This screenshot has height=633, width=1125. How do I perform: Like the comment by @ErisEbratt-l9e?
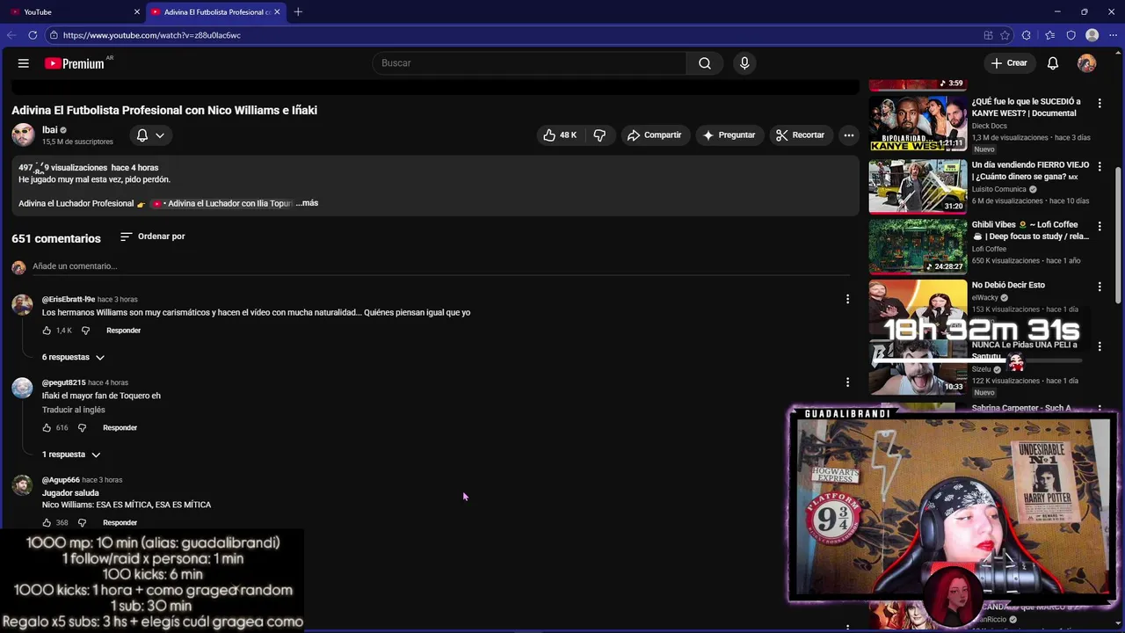(47, 331)
